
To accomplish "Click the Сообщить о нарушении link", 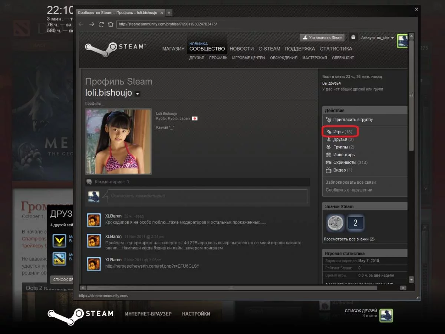I will tap(349, 190).
